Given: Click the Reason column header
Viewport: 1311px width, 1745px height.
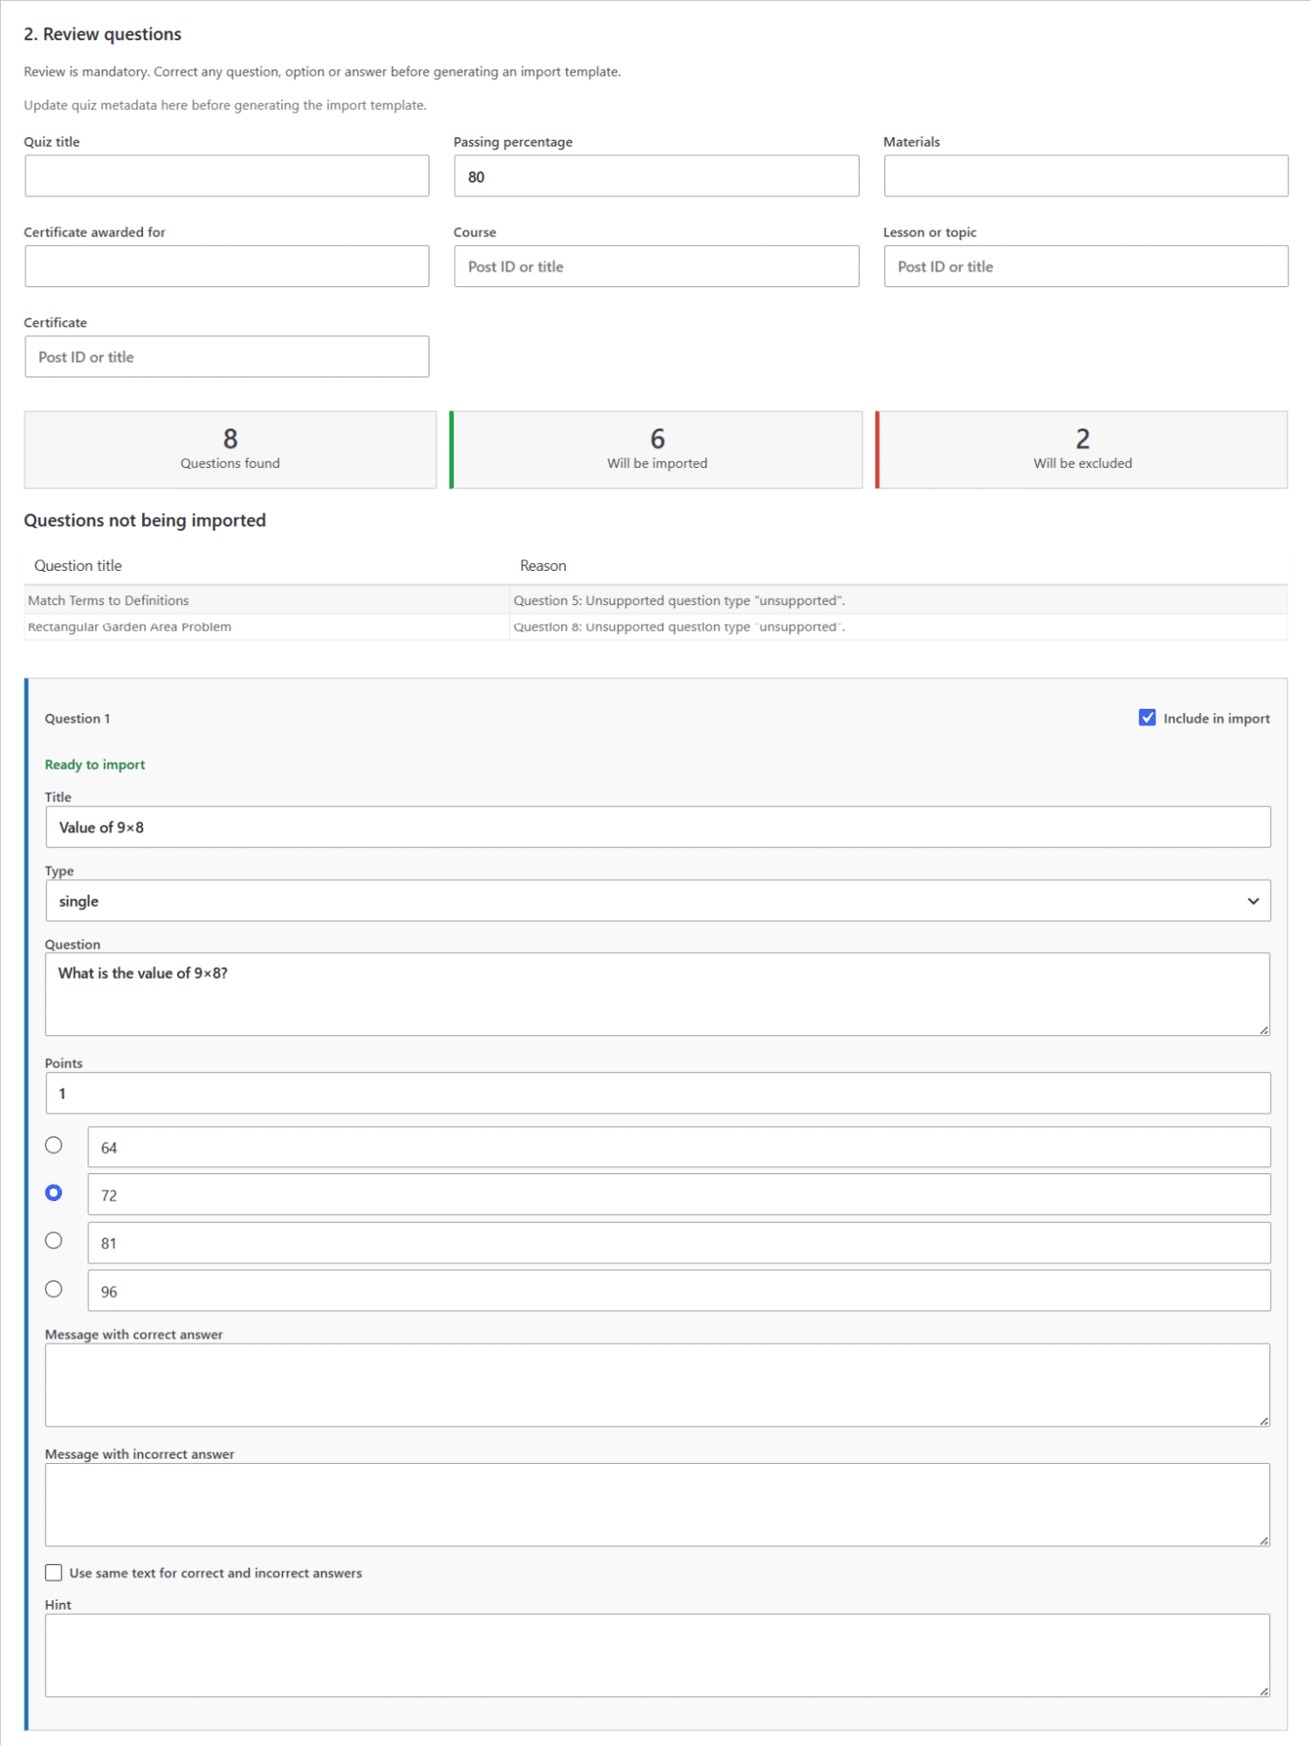Looking at the screenshot, I should (543, 566).
